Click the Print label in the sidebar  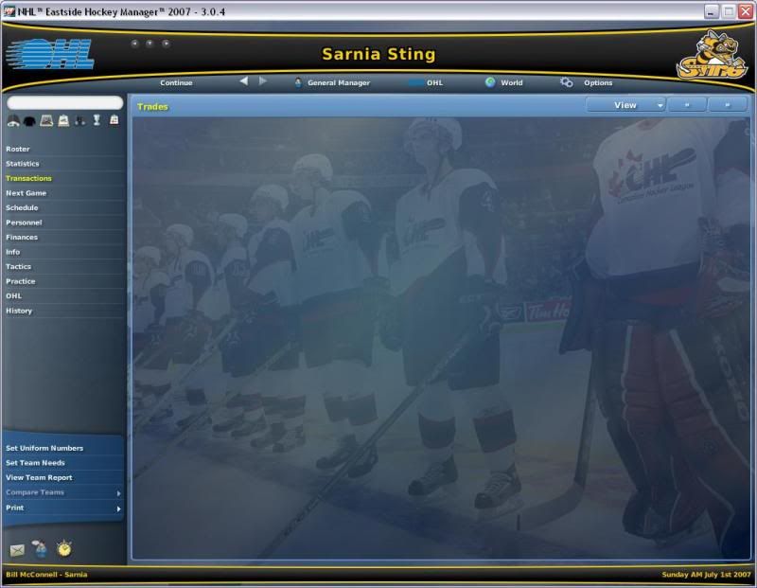point(14,508)
